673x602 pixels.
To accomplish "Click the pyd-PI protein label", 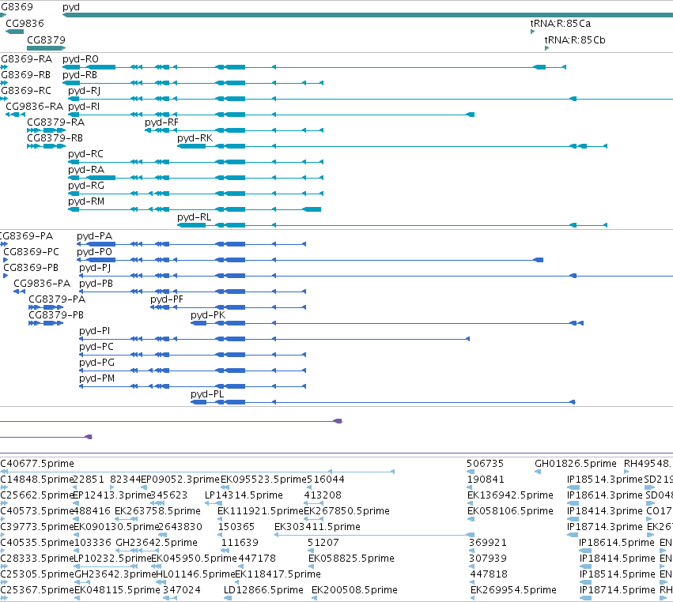I will click(94, 332).
